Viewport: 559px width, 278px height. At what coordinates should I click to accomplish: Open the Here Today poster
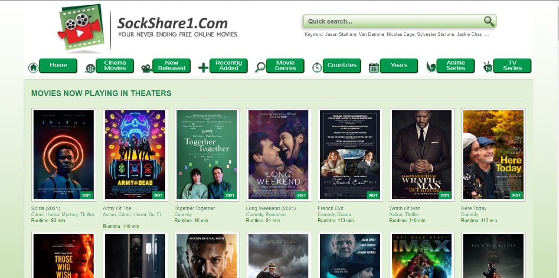pyautogui.click(x=493, y=155)
